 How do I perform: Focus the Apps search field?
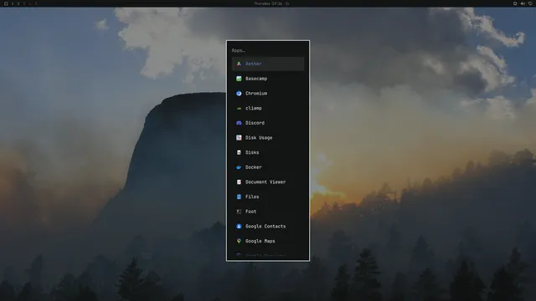pyautogui.click(x=268, y=50)
